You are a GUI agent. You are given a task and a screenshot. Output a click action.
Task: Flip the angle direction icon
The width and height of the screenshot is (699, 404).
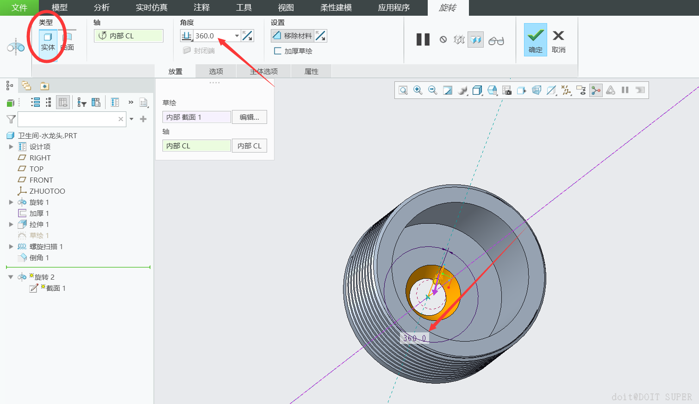(248, 36)
